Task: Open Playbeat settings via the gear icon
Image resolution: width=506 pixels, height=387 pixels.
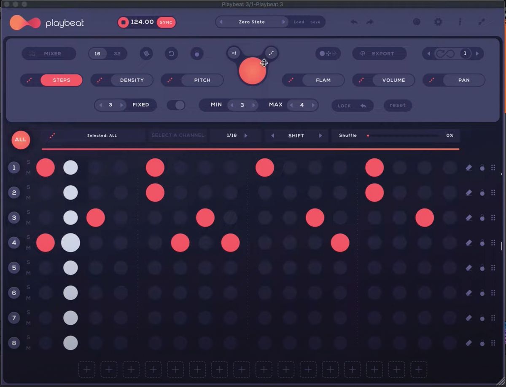Action: click(x=438, y=21)
